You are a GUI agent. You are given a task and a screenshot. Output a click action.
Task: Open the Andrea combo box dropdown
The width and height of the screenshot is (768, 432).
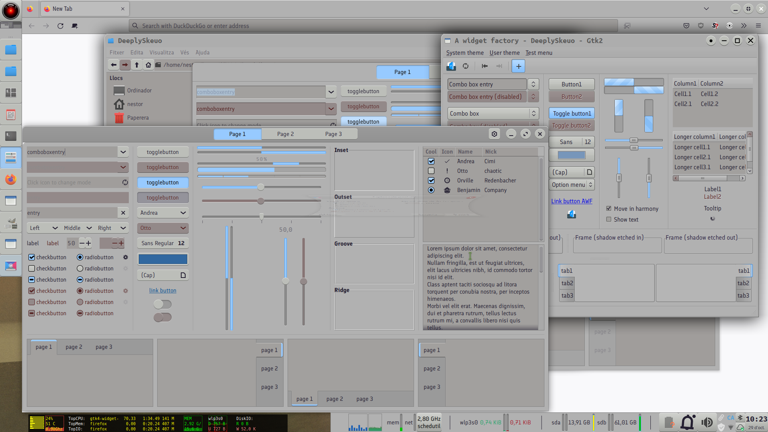(163, 213)
